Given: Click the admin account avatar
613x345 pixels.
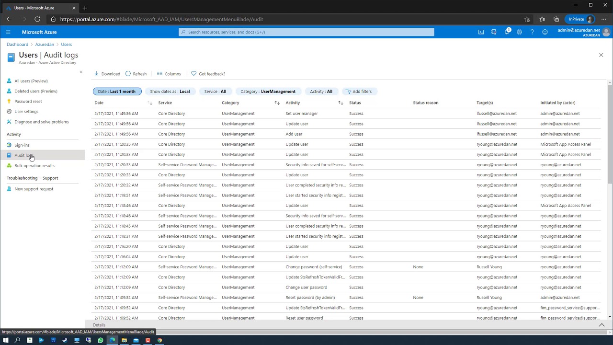Looking at the screenshot, I should tap(606, 32).
